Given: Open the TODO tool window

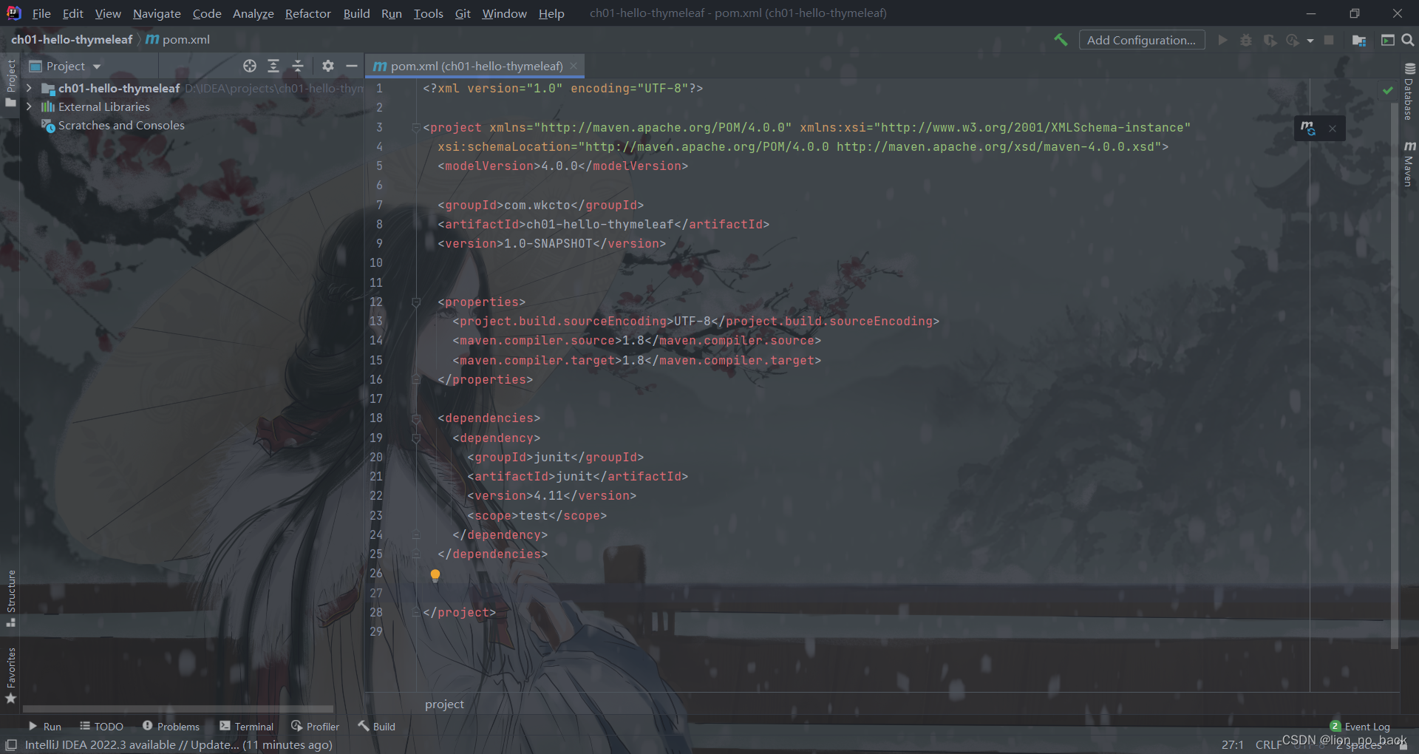Looking at the screenshot, I should pyautogui.click(x=101, y=727).
